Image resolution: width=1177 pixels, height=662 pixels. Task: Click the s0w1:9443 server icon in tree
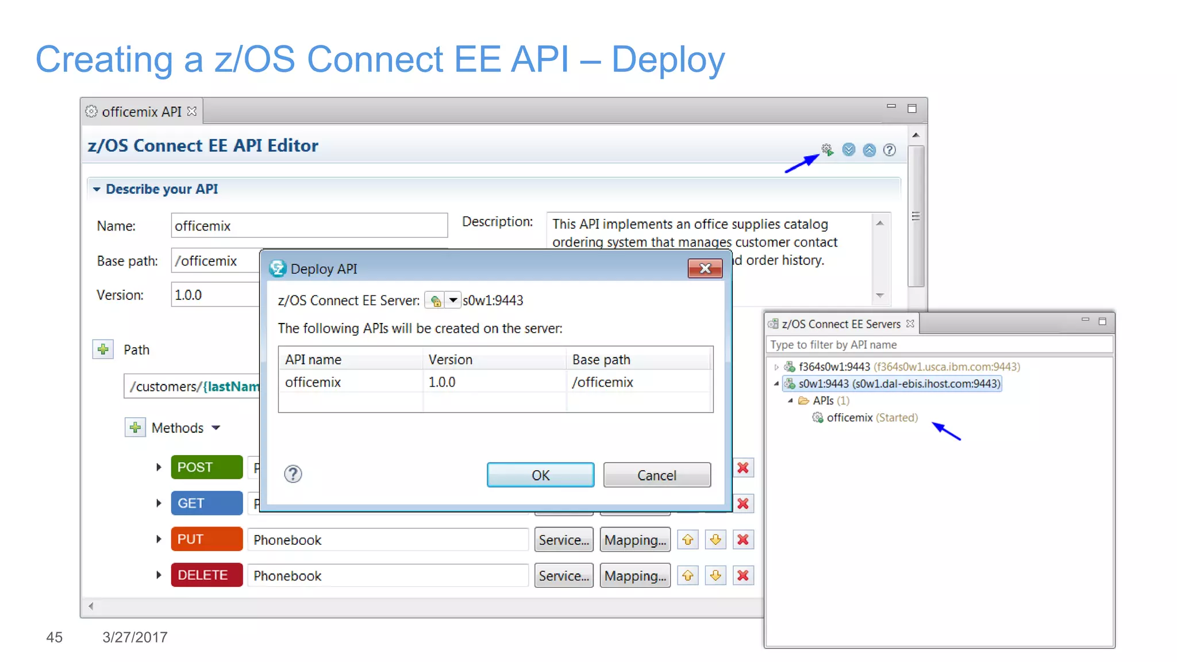790,384
